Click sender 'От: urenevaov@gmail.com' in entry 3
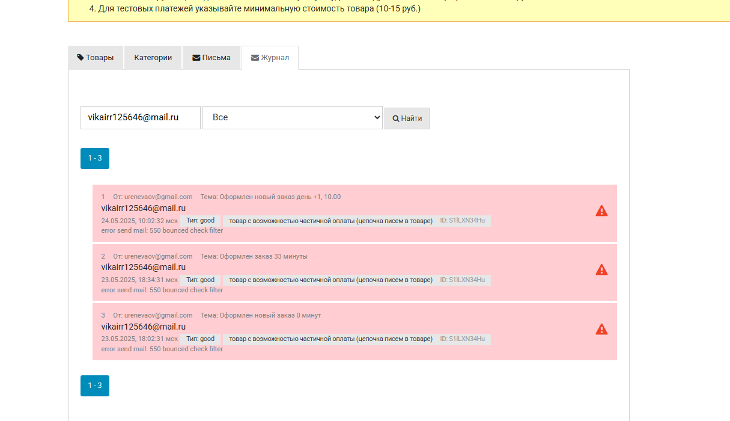730x421 pixels. [153, 315]
